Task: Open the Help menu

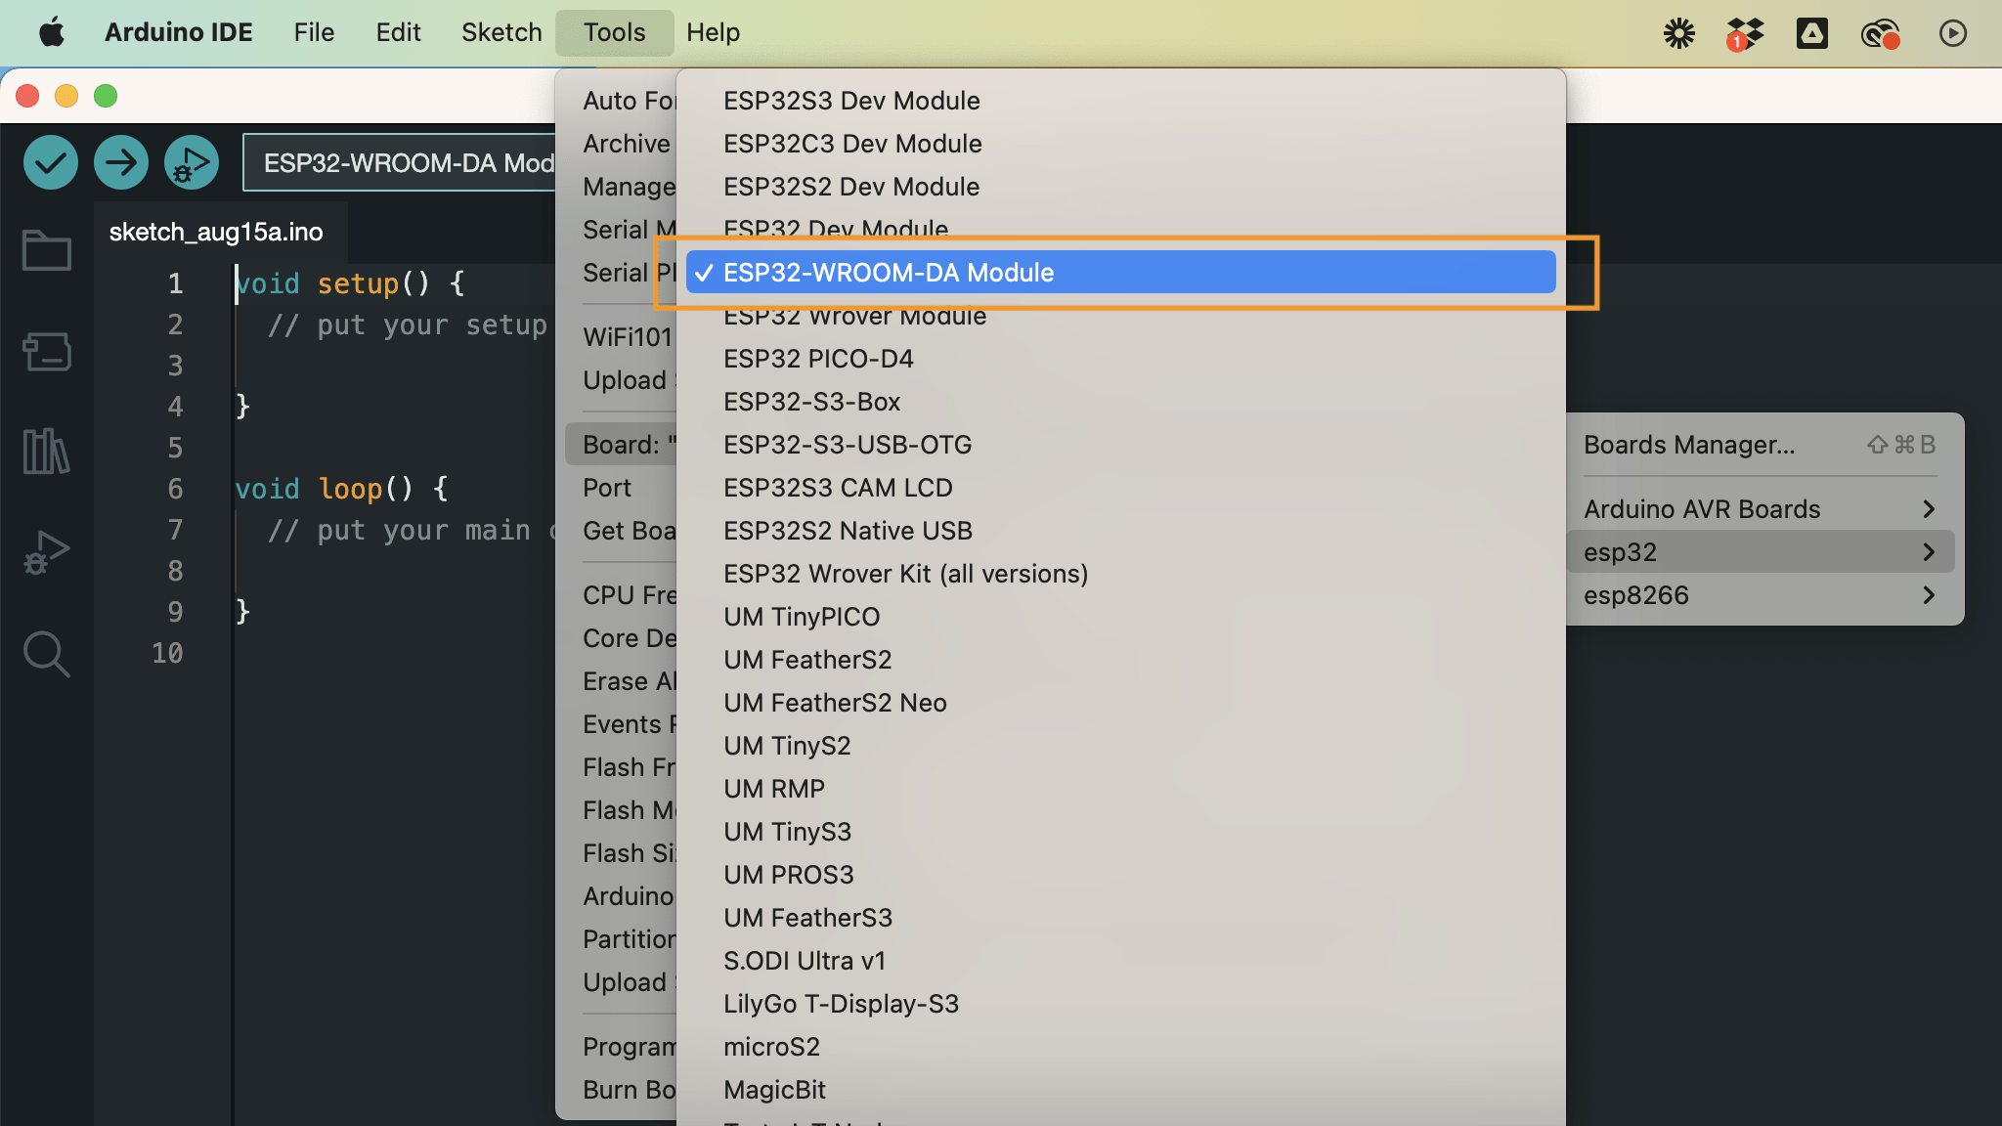Action: 713,32
